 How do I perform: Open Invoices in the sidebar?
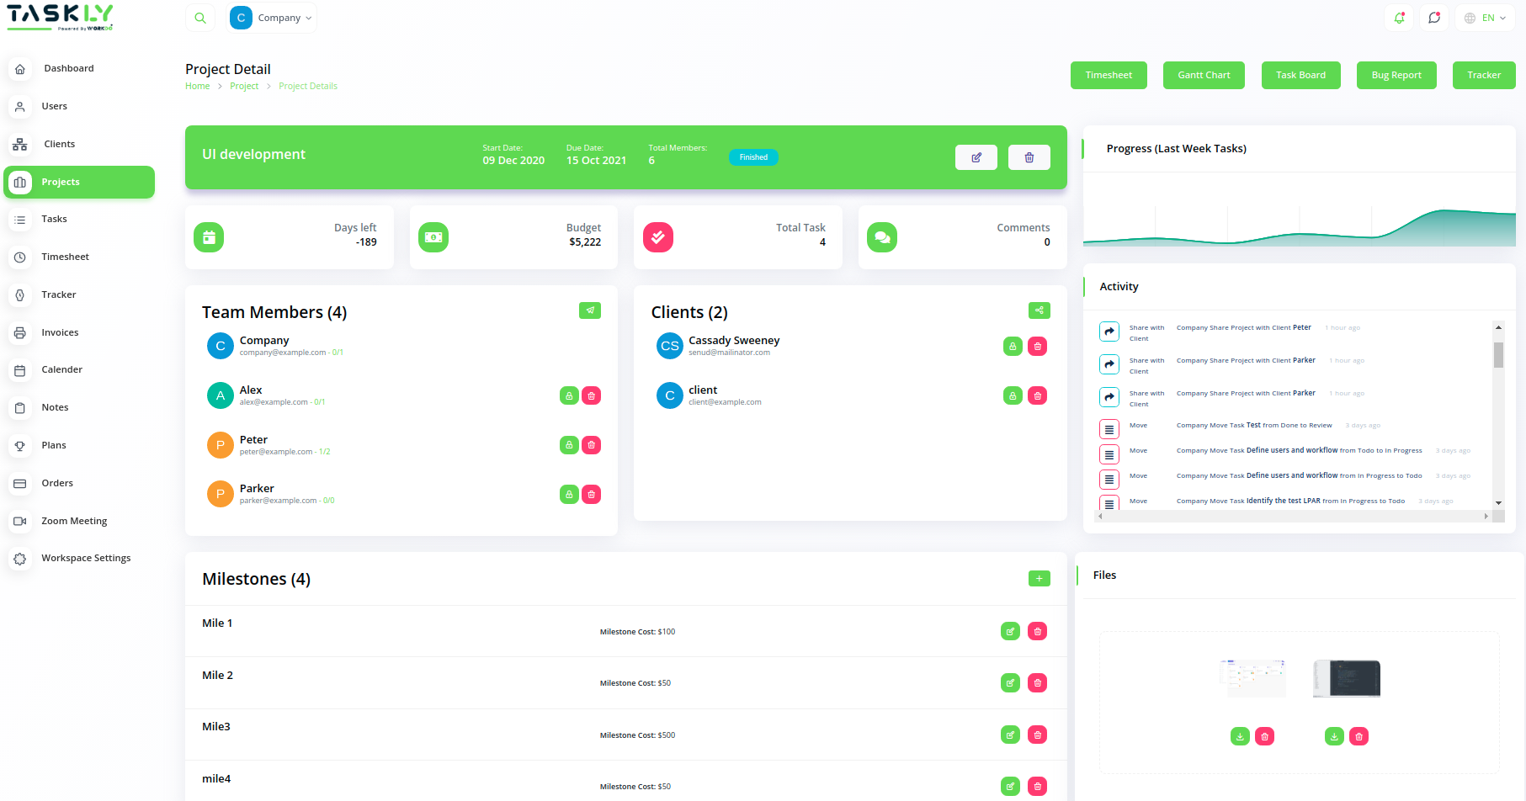coord(60,332)
